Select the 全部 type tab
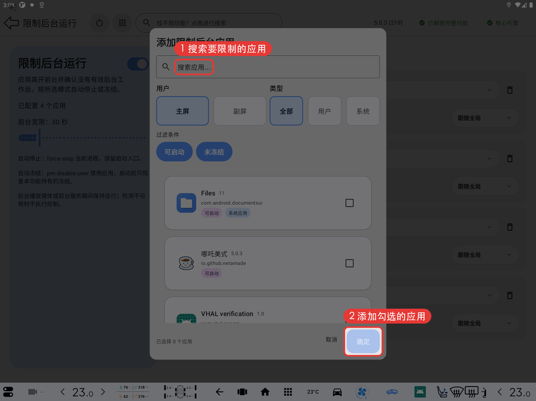 coord(286,111)
